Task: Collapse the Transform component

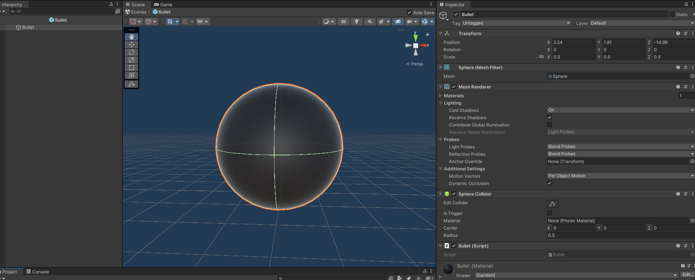Action: [441, 33]
